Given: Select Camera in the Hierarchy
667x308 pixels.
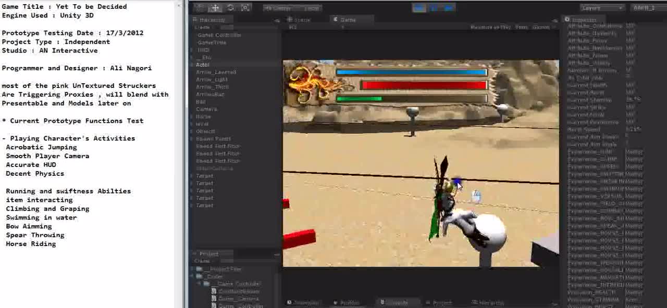Looking at the screenshot, I should [206, 109].
